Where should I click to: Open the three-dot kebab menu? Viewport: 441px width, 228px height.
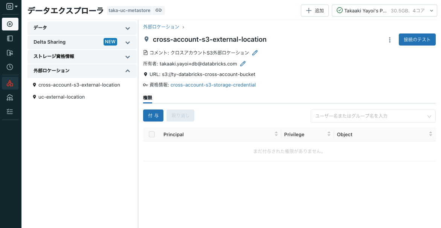point(389,40)
